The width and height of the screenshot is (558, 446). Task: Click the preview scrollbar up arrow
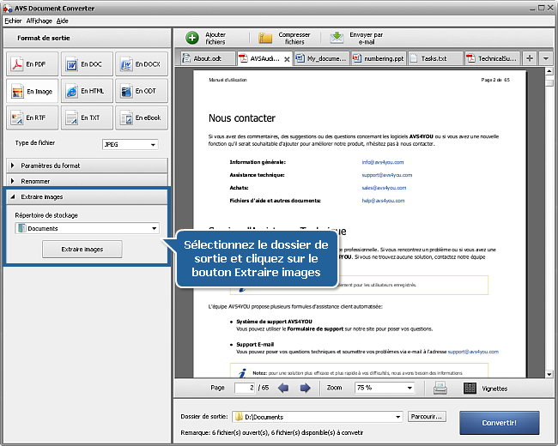point(549,72)
